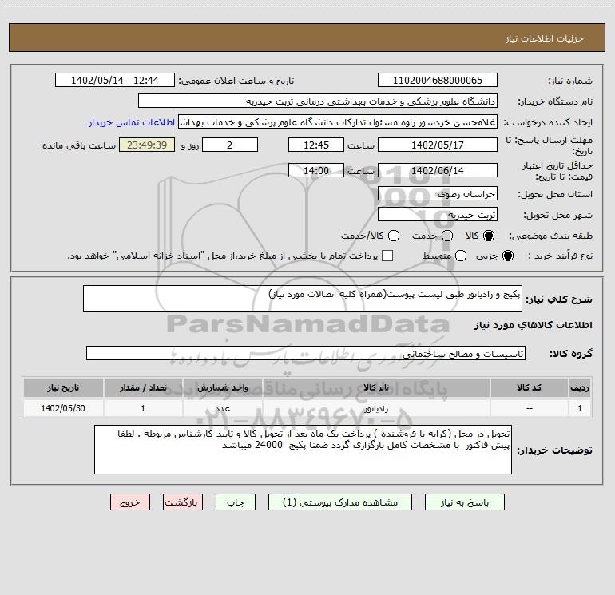This screenshot has width=615, height=595.
Task: Click the چاپ print button
Action: click(236, 502)
